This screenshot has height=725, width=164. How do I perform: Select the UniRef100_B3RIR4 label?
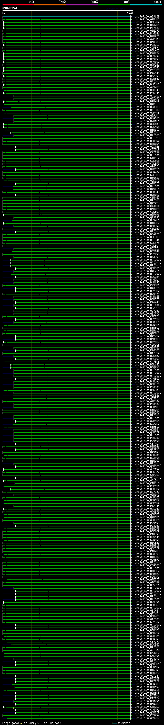[x=147, y=144]
